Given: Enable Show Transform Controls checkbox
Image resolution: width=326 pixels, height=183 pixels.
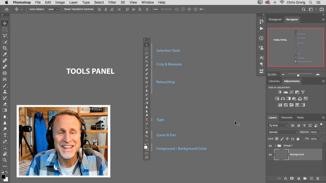Looking at the screenshot, I should pos(62,9).
